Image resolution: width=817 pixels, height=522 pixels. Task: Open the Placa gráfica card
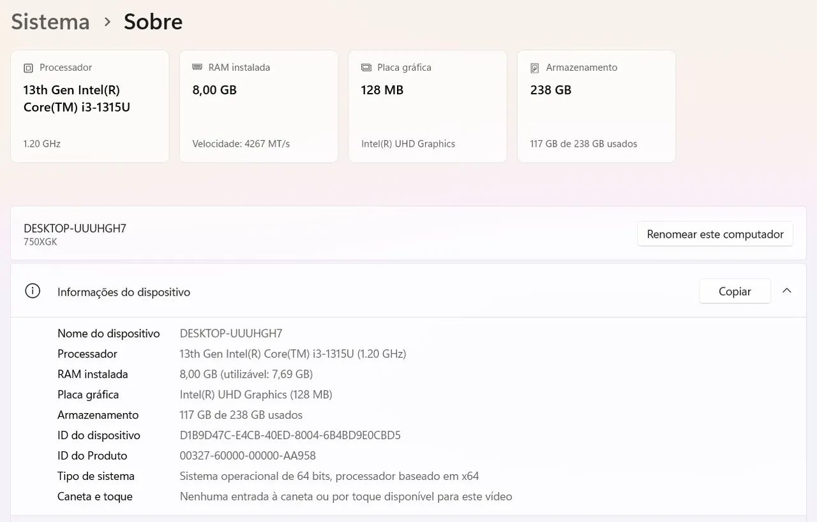428,106
